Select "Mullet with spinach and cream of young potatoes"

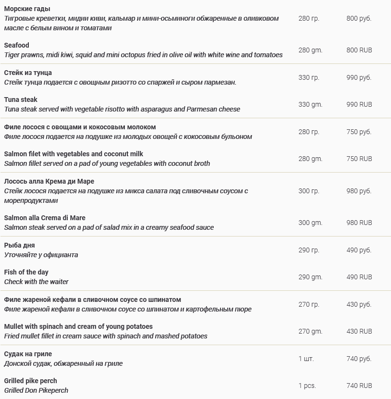[78, 326]
